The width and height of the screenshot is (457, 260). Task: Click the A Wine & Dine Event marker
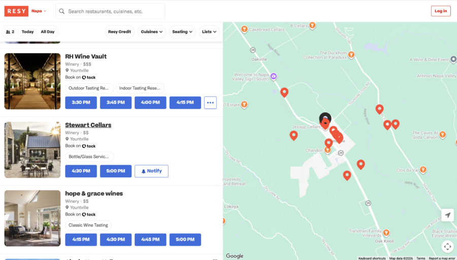(453, 59)
